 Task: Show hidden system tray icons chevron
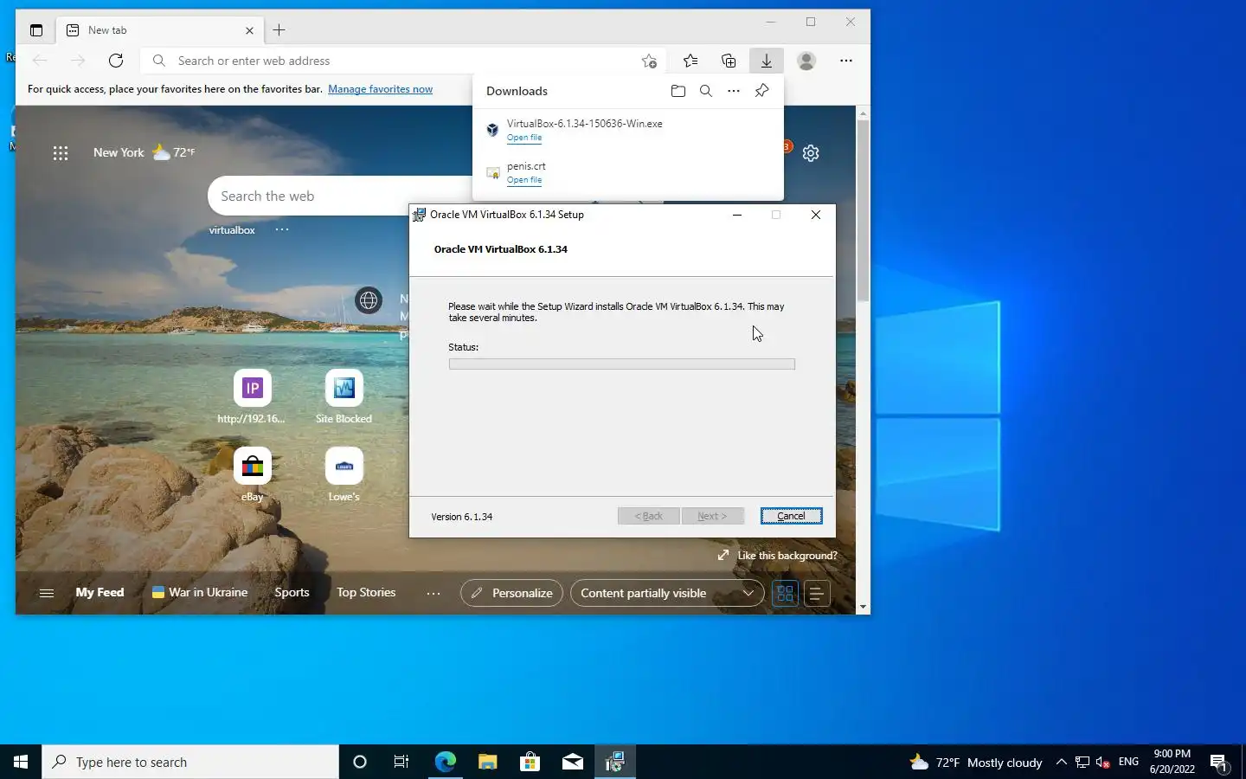[x=1062, y=762]
